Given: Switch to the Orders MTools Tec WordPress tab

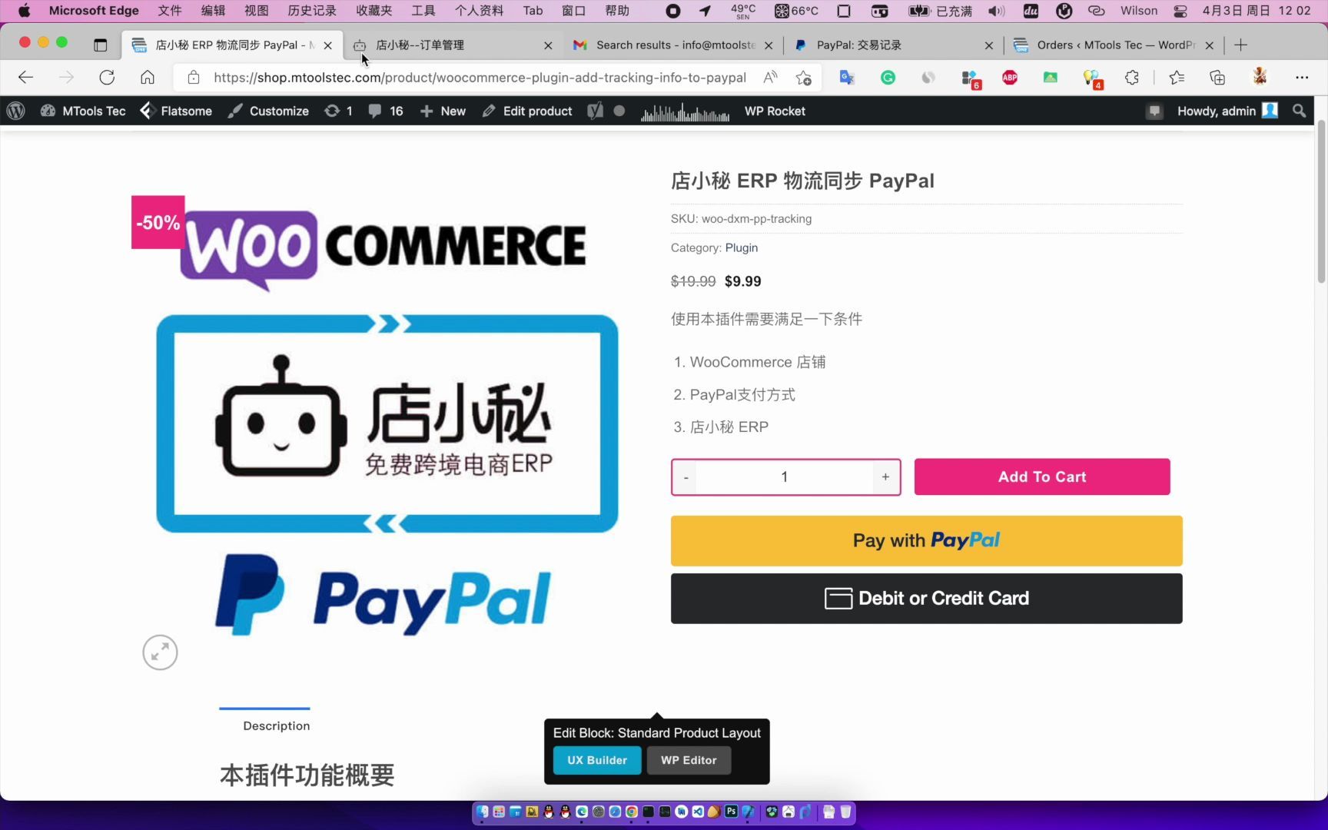Looking at the screenshot, I should [1114, 45].
